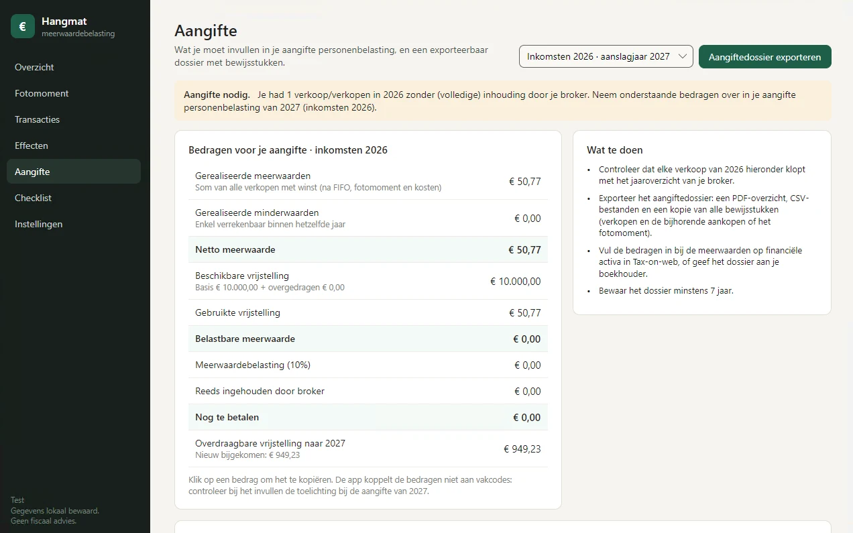Go to Fotomoment in the sidebar
Image resolution: width=853 pixels, height=533 pixels.
click(x=74, y=93)
